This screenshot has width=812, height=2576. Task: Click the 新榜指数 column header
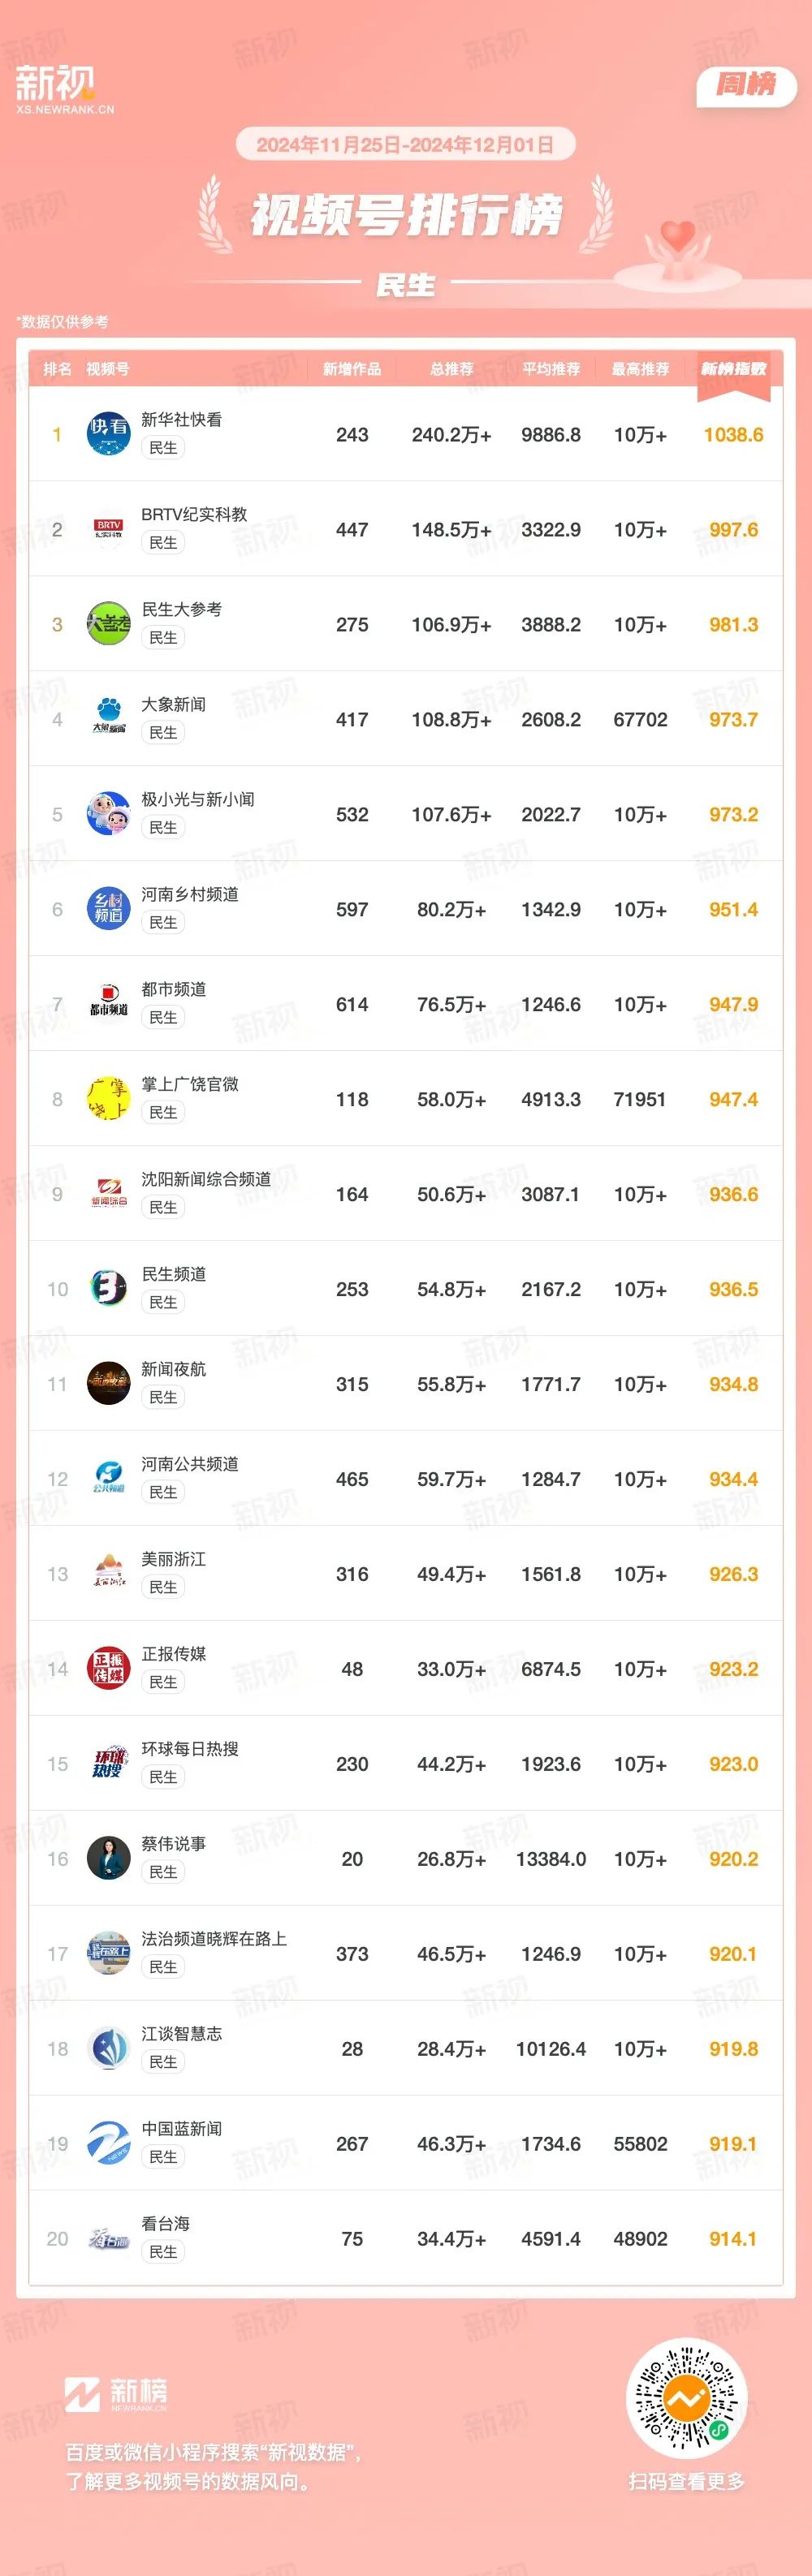click(x=733, y=369)
